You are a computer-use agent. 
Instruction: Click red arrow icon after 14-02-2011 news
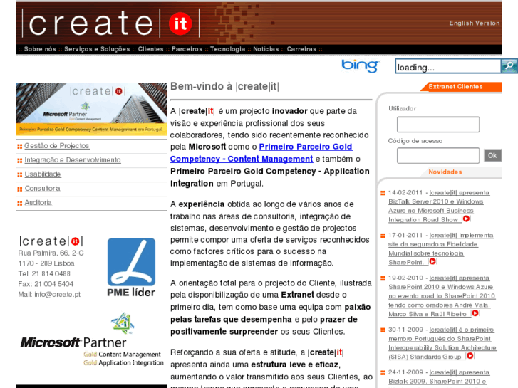(466, 219)
